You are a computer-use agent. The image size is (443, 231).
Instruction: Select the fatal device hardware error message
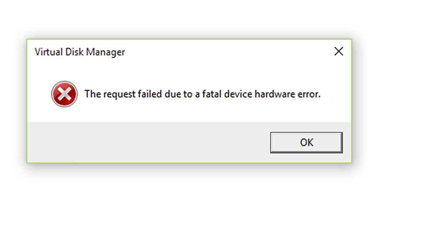coord(204,94)
